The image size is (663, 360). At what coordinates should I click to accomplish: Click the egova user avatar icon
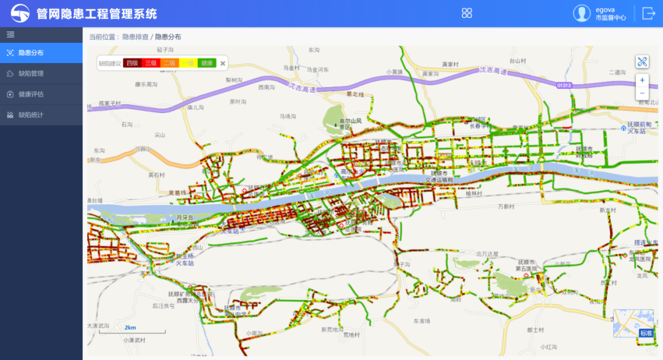[x=582, y=13]
